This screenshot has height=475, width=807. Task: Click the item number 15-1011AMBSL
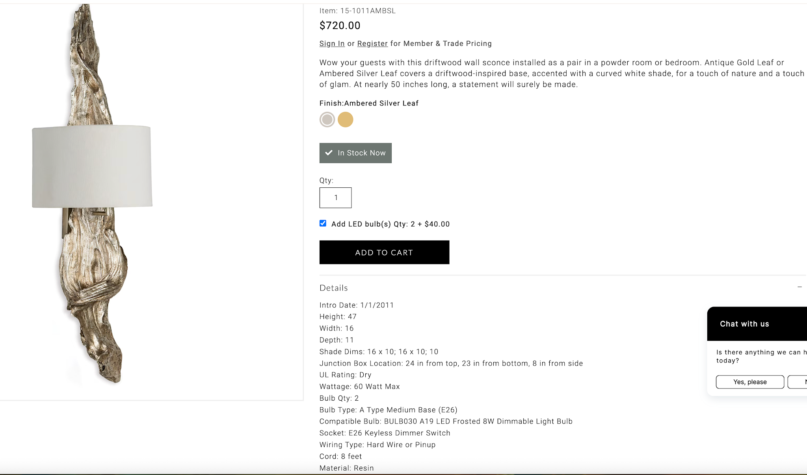point(368,11)
